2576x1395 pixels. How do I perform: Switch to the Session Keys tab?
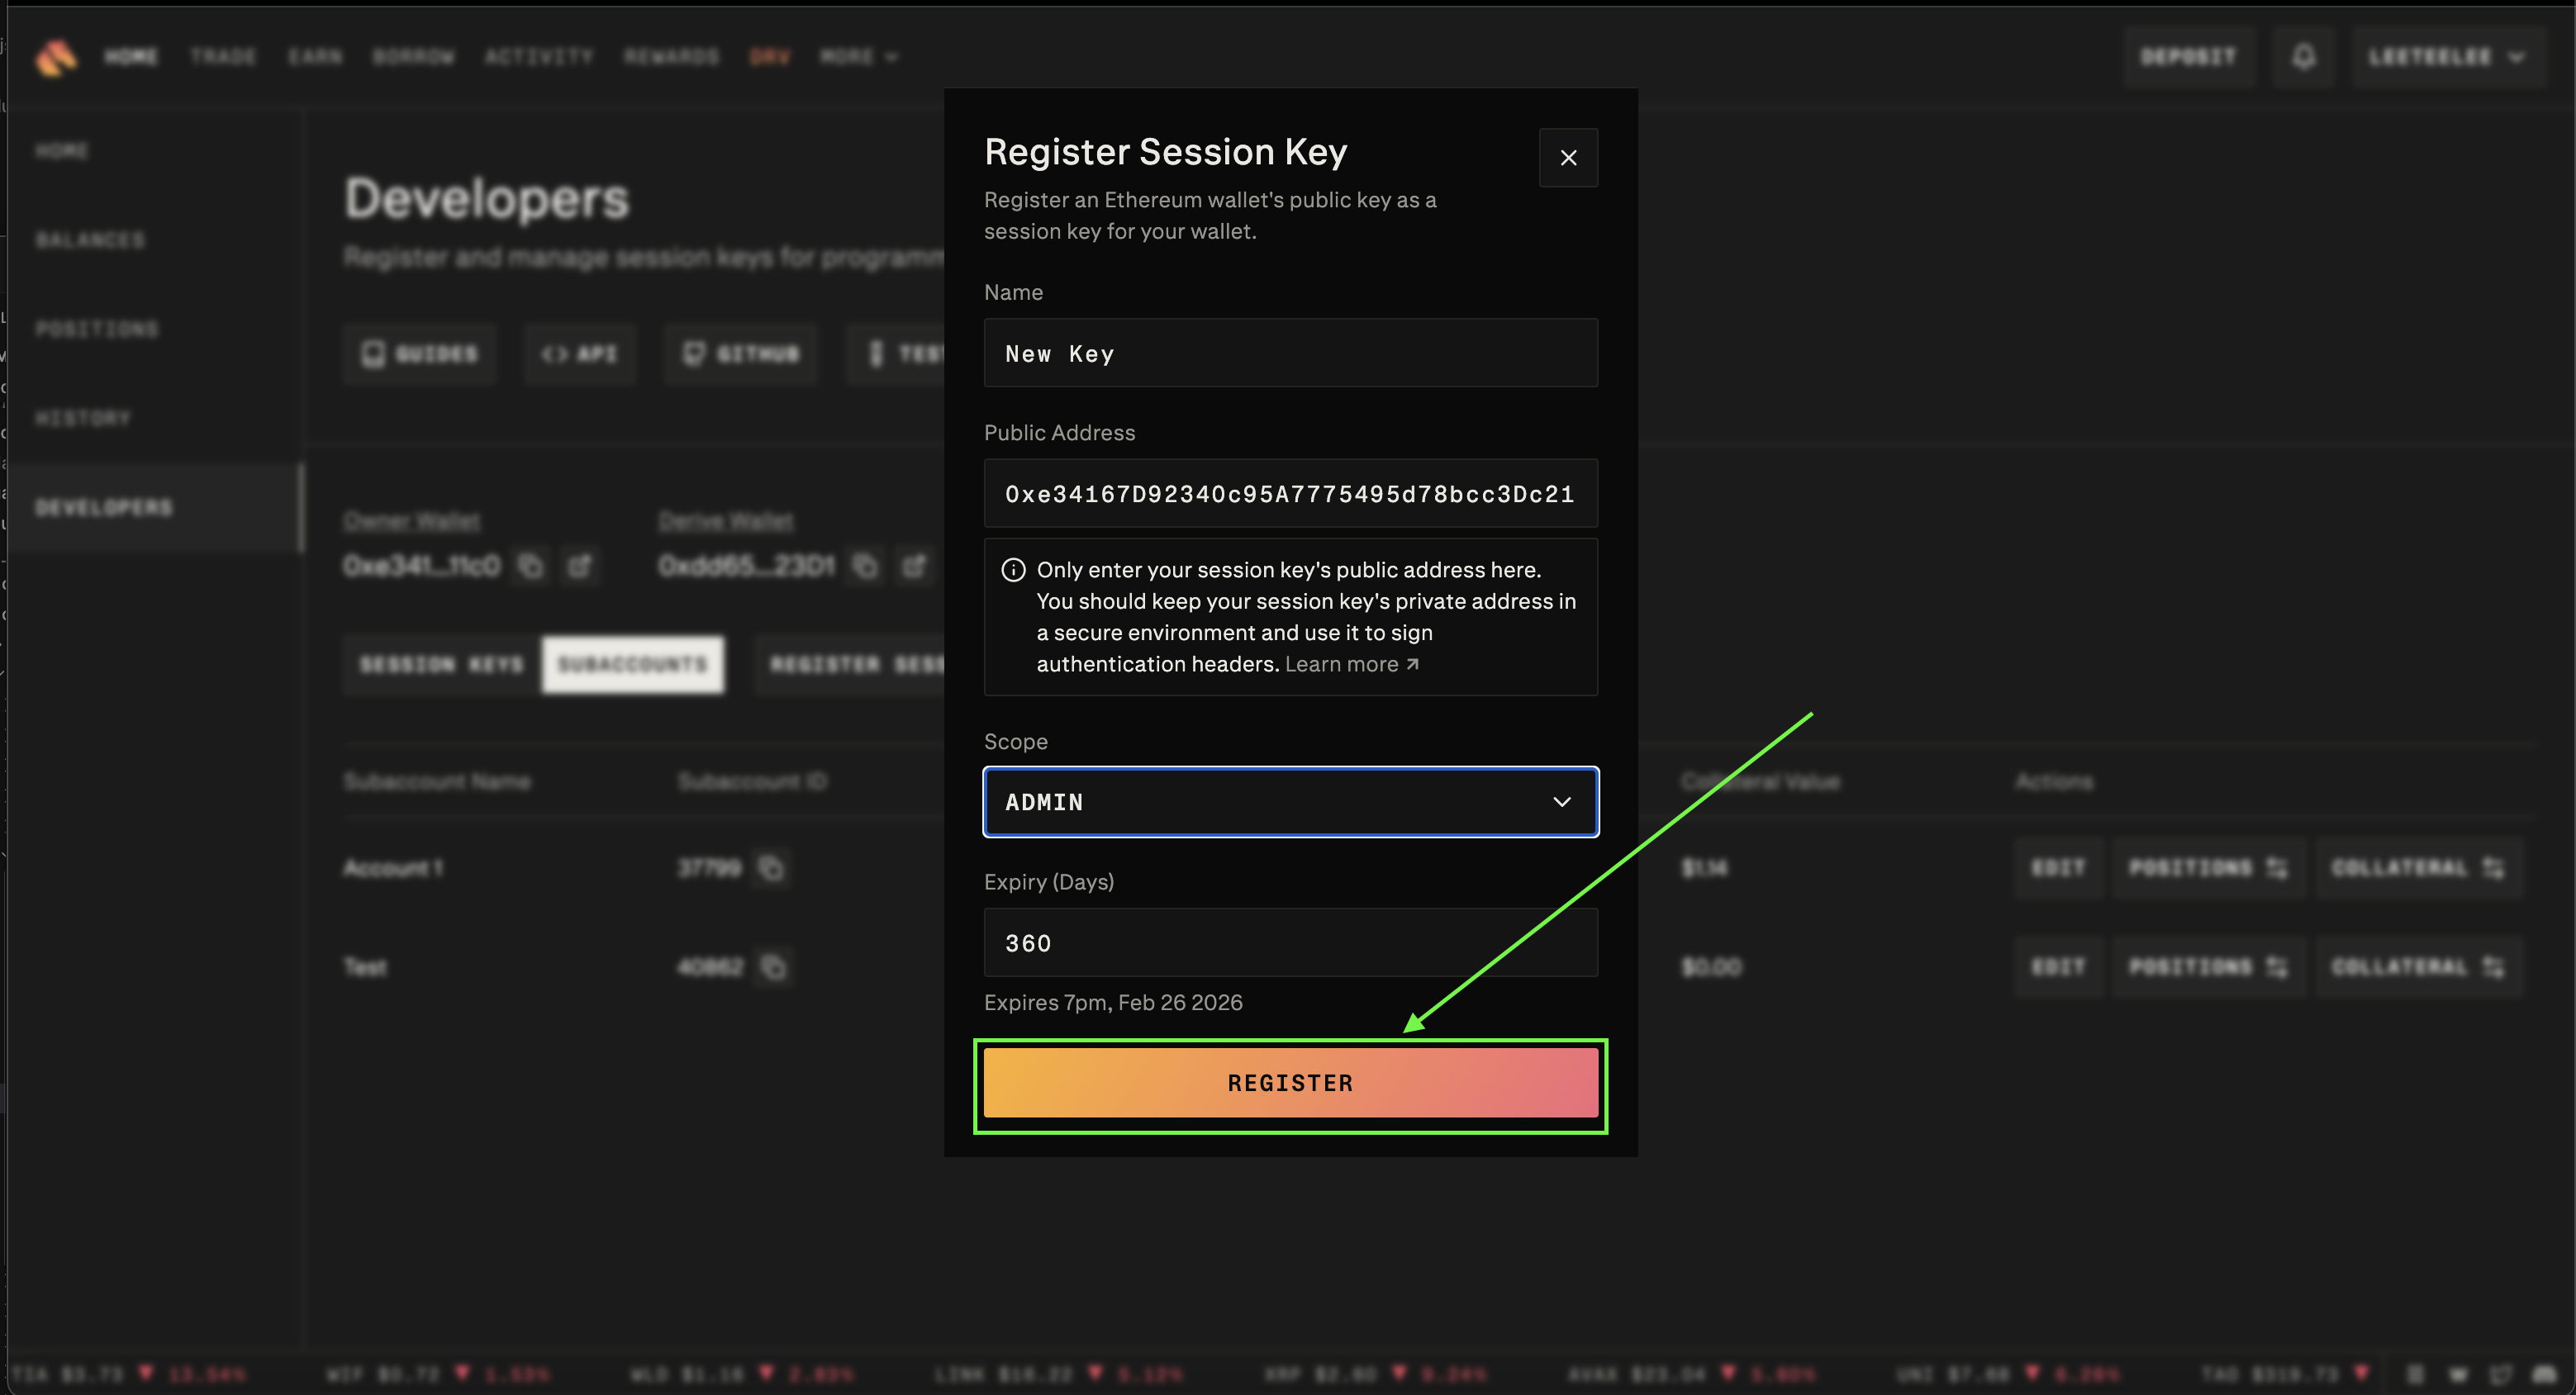pos(441,665)
